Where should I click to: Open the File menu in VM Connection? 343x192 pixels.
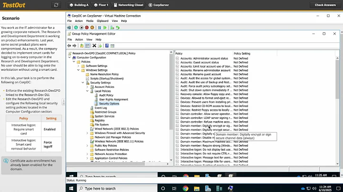[x=70, y=21]
